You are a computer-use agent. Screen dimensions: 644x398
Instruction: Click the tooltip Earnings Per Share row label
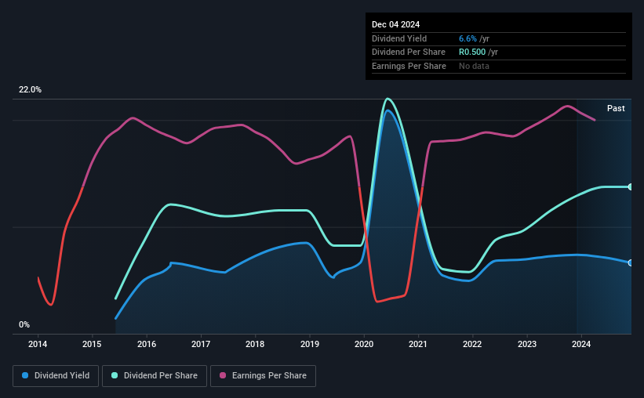[x=409, y=66]
